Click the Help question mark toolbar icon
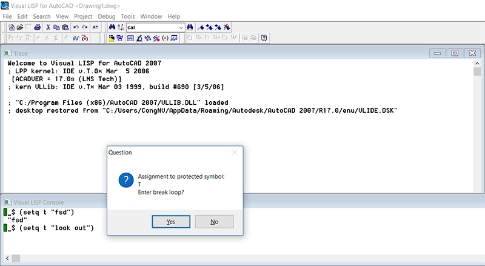This screenshot has width=485, height=266. point(264,38)
